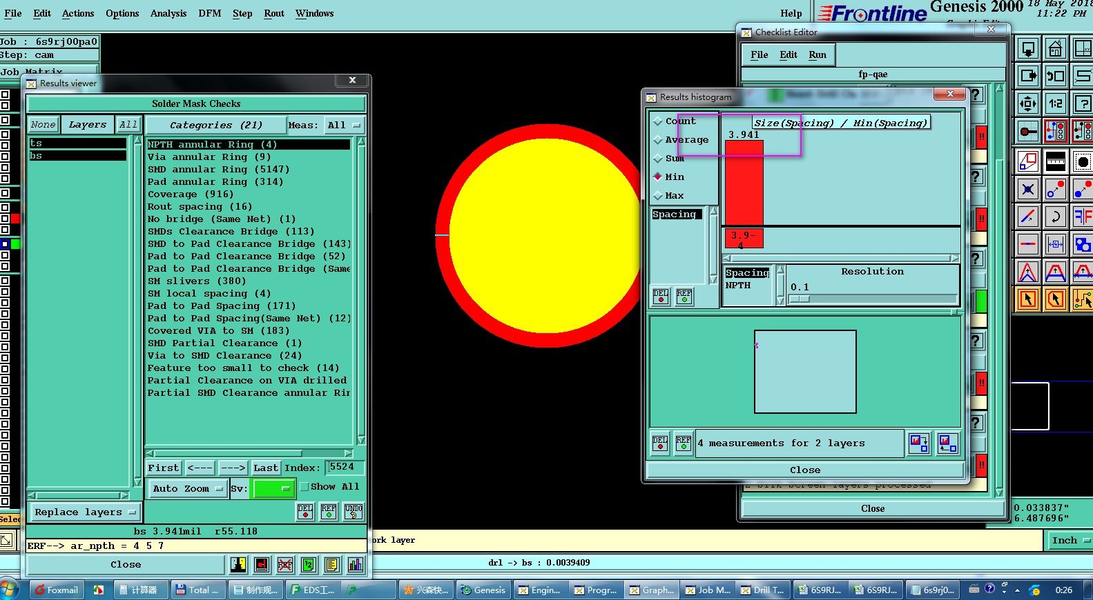
Task: Click the 1:2 zoom ratio icon
Action: [1055, 104]
